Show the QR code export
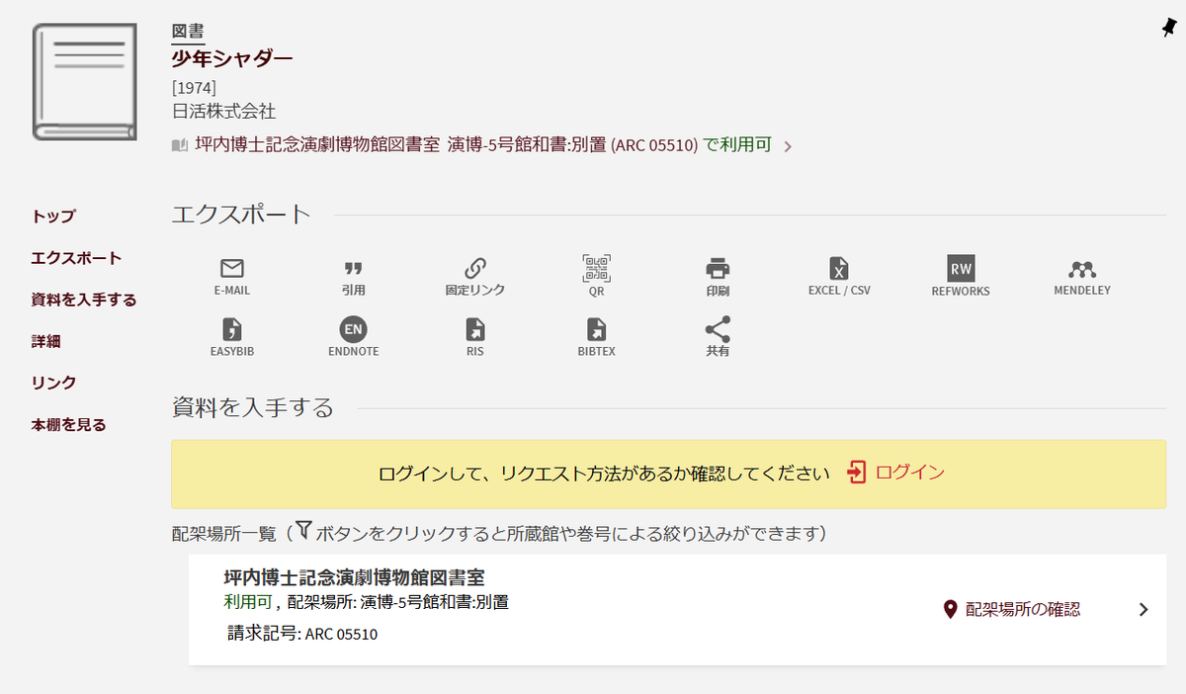1186x694 pixels. coord(596,268)
